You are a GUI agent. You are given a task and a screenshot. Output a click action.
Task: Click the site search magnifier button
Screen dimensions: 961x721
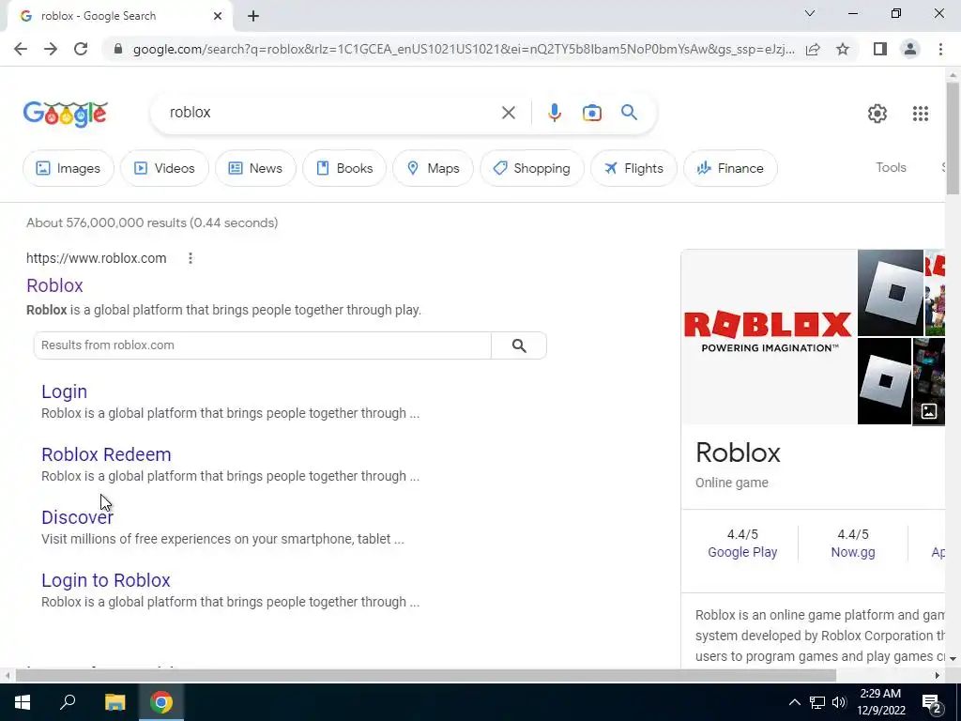518,345
